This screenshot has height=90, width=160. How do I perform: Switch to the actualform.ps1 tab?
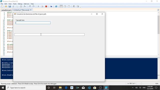(x=6, y=10)
